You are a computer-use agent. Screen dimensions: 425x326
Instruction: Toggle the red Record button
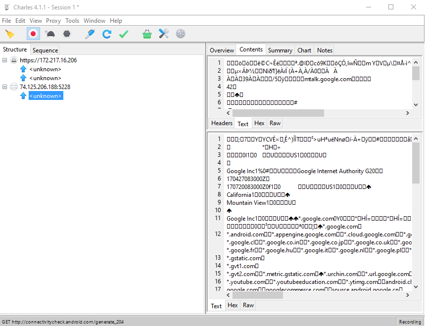(x=33, y=34)
